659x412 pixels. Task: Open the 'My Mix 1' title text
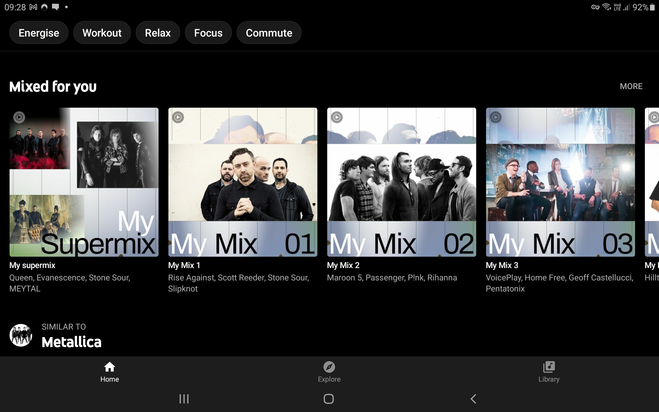(184, 265)
